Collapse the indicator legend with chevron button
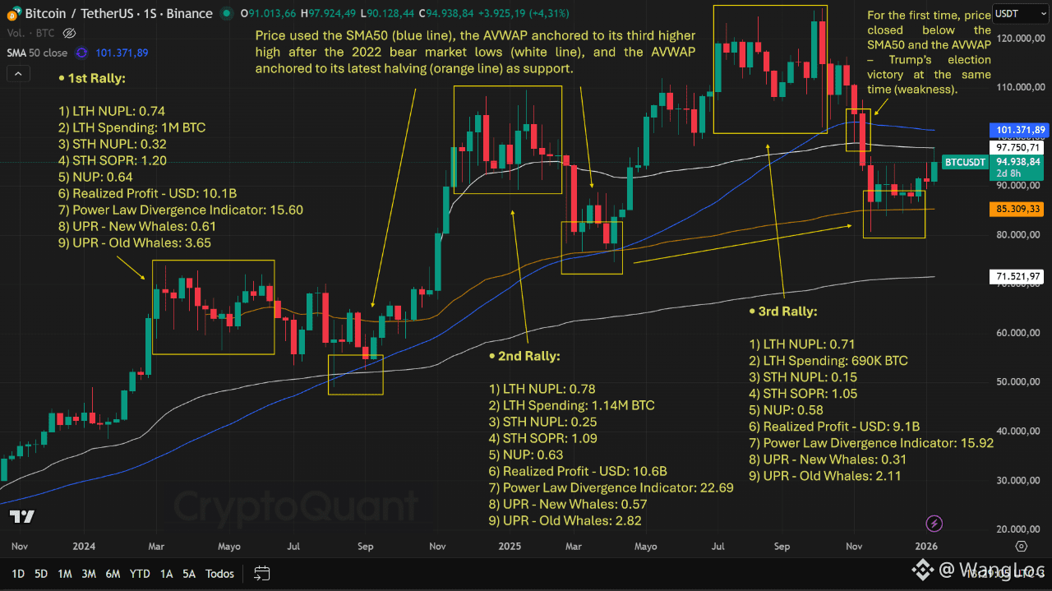The image size is (1052, 591). pos(16,73)
